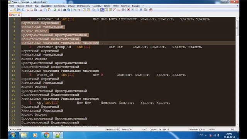Click the Open file toolbar icon
Screen dimensions: 247x139
click(15, 10)
